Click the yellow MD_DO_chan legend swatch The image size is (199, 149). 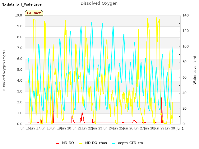coord(81,143)
